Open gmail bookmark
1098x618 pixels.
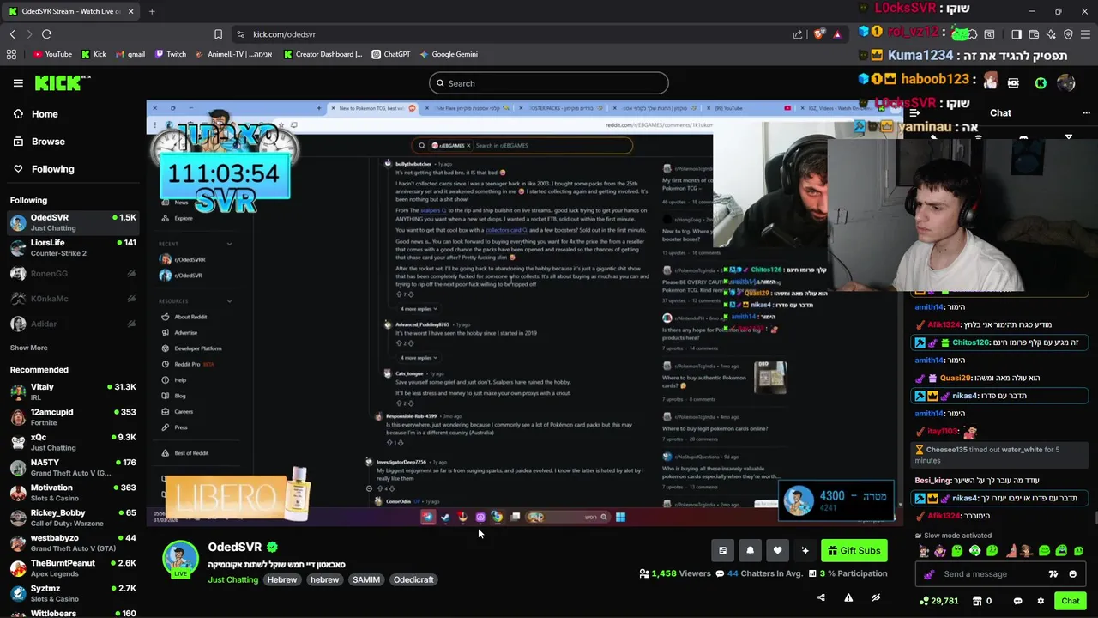130,54
